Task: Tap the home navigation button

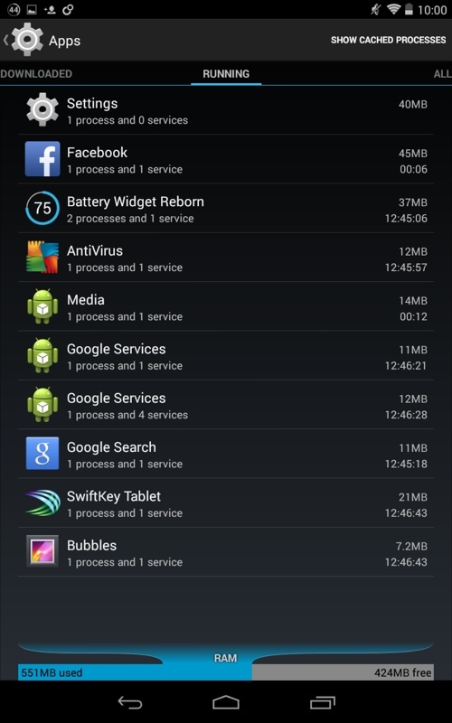Action: click(226, 703)
